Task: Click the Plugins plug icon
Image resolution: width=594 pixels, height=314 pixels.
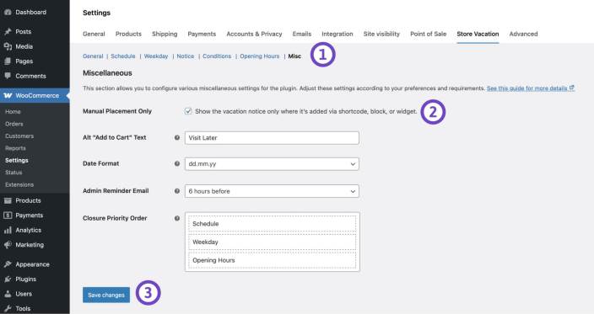Action: (x=8, y=279)
